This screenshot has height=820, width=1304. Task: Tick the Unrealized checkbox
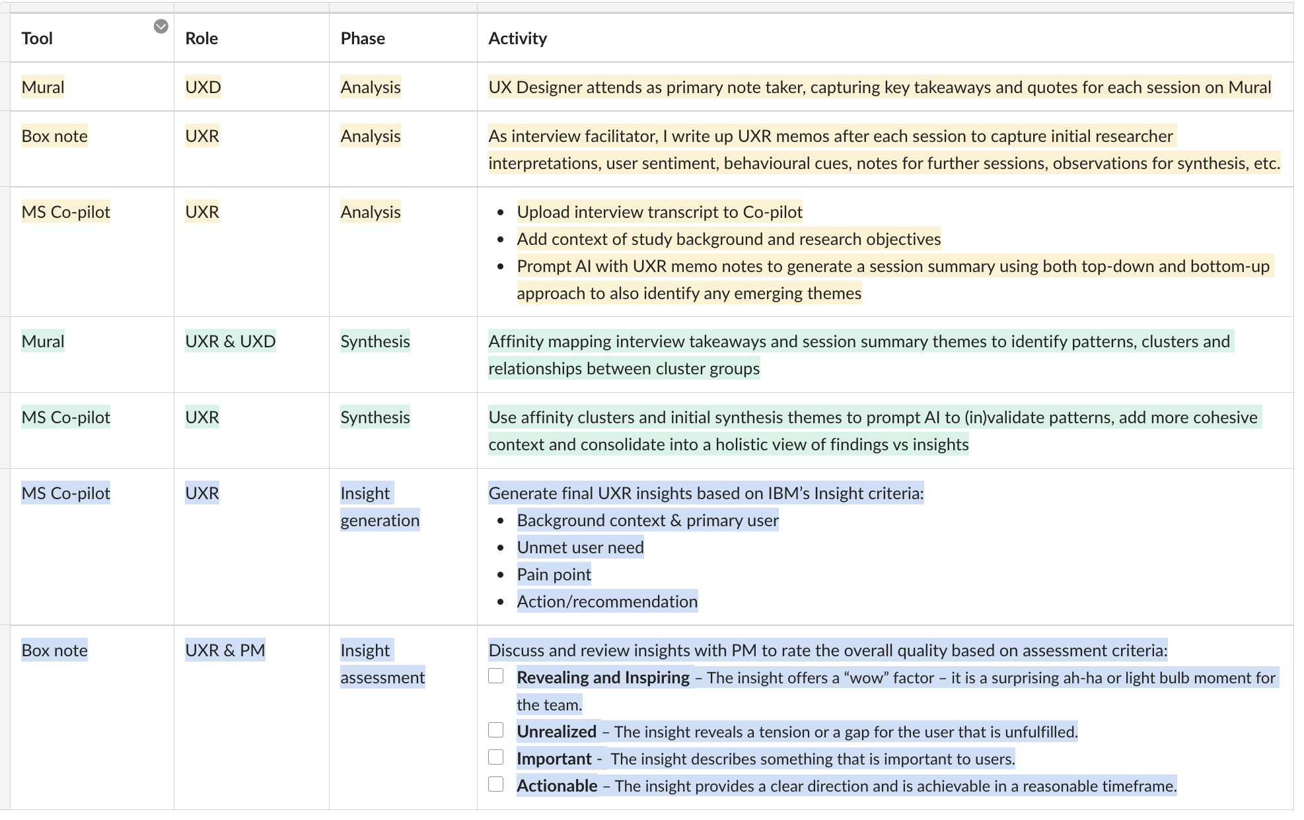pyautogui.click(x=496, y=730)
